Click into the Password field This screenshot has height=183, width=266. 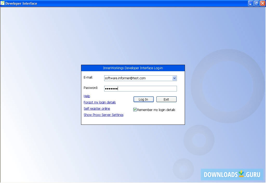point(140,88)
